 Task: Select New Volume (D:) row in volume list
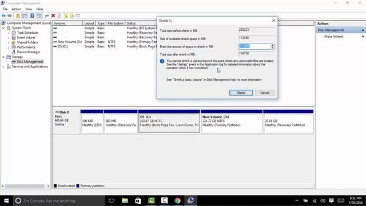[105, 42]
